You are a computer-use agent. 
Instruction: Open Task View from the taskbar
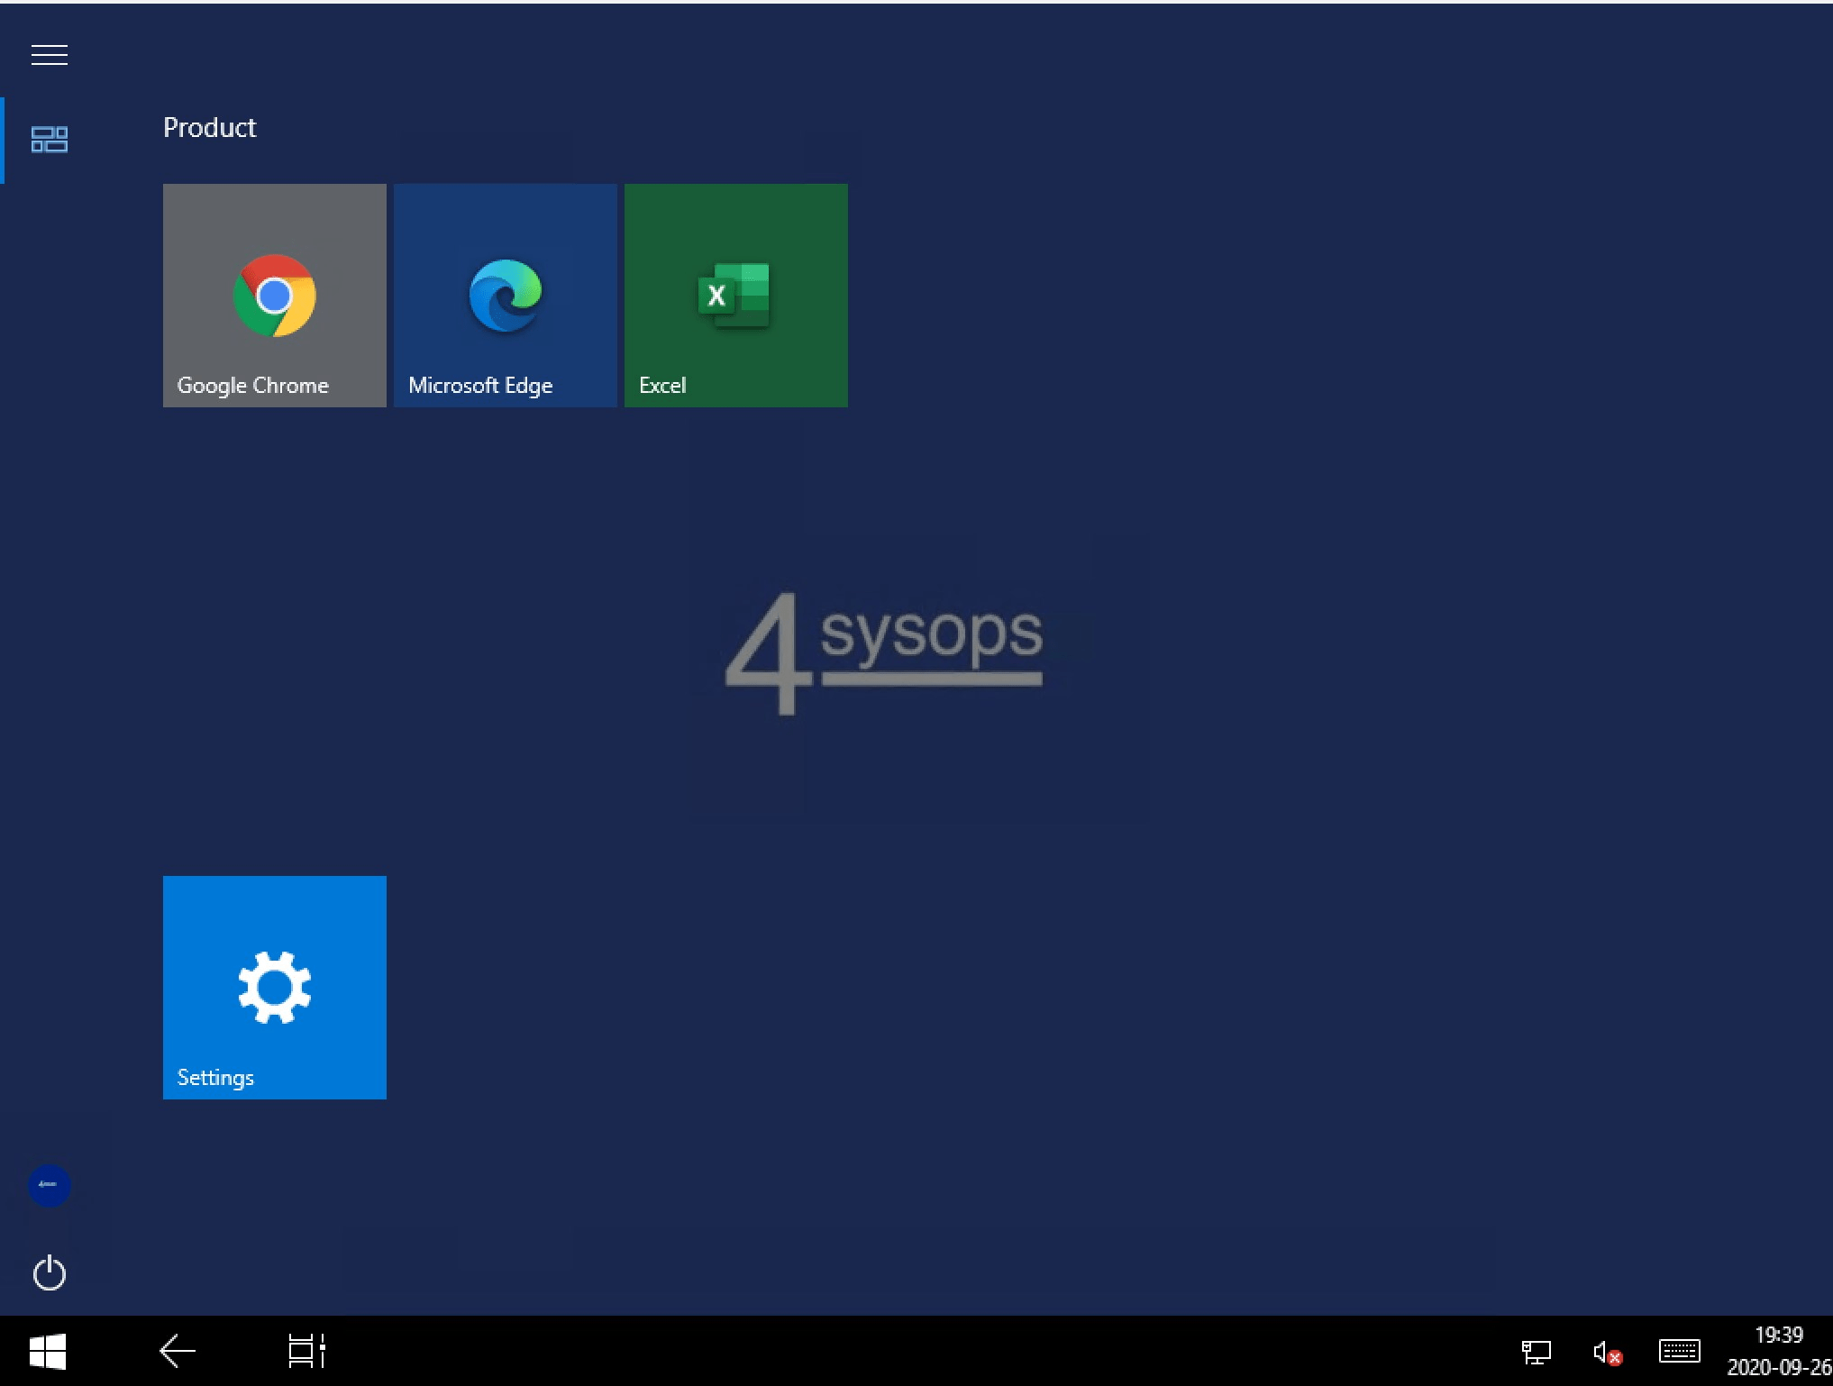click(305, 1351)
